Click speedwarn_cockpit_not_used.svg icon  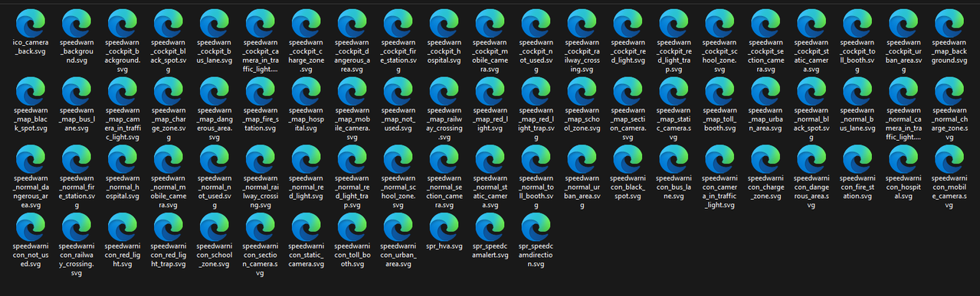click(536, 23)
